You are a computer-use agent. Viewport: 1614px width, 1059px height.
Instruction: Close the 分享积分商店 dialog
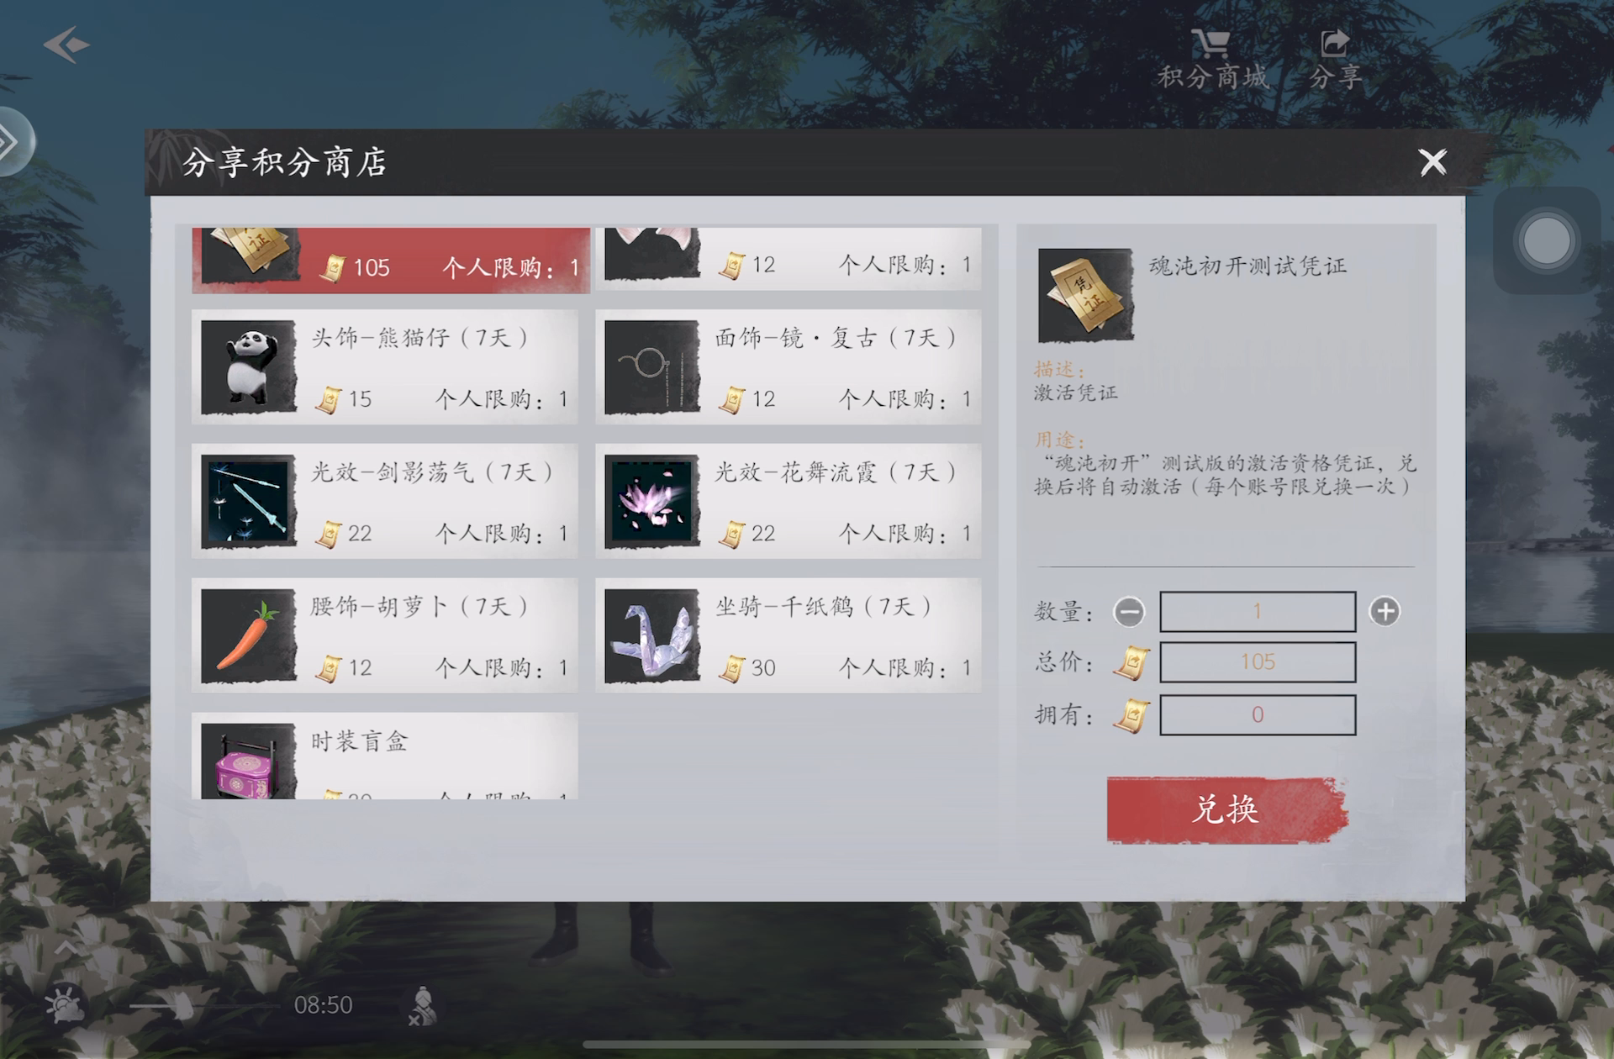click(x=1432, y=161)
